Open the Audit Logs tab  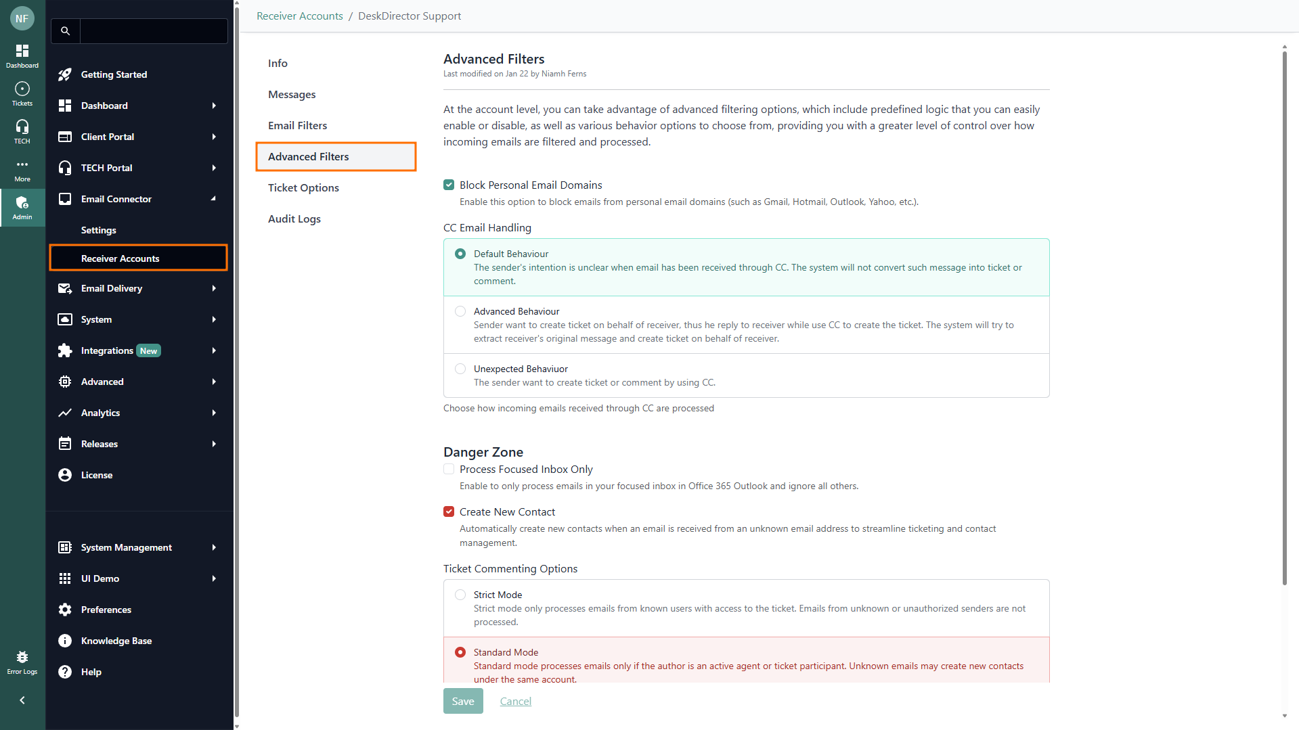[294, 219]
